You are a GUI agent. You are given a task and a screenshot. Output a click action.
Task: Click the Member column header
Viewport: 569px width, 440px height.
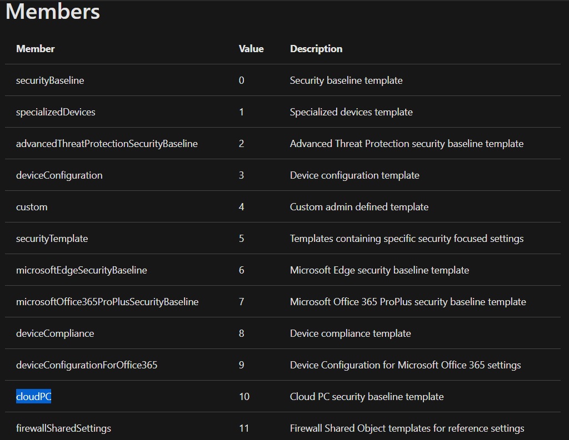click(36, 49)
